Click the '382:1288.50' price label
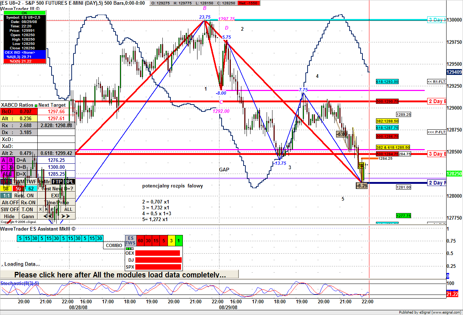Viewport: 463px width, 315px height. (387, 121)
